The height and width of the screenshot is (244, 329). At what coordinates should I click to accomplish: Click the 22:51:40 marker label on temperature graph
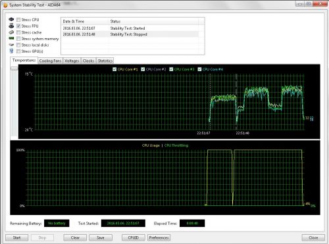[243, 133]
